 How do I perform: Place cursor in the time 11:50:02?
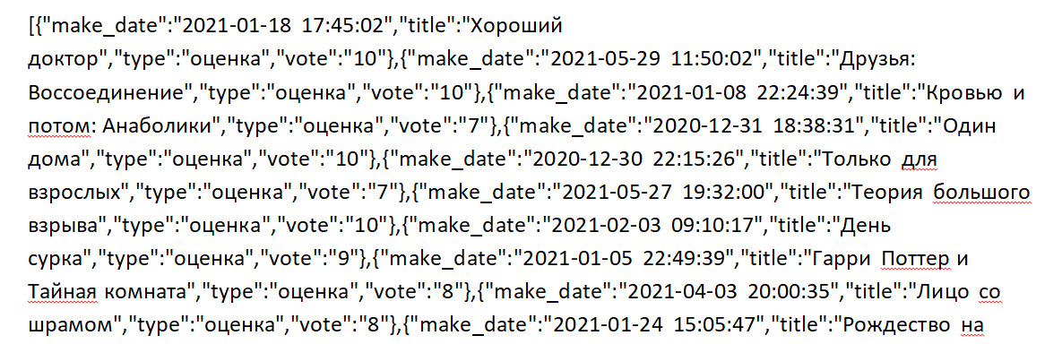click(x=712, y=60)
